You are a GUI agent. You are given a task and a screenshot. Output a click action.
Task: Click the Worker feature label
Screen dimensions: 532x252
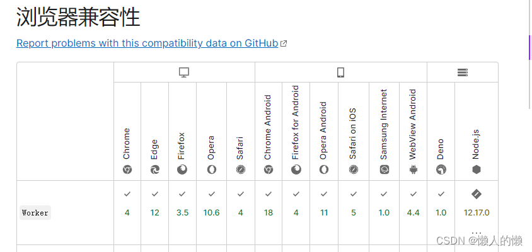coord(35,212)
